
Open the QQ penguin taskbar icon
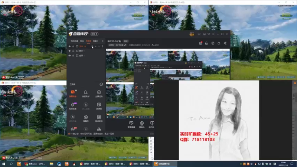tap(74, 164)
